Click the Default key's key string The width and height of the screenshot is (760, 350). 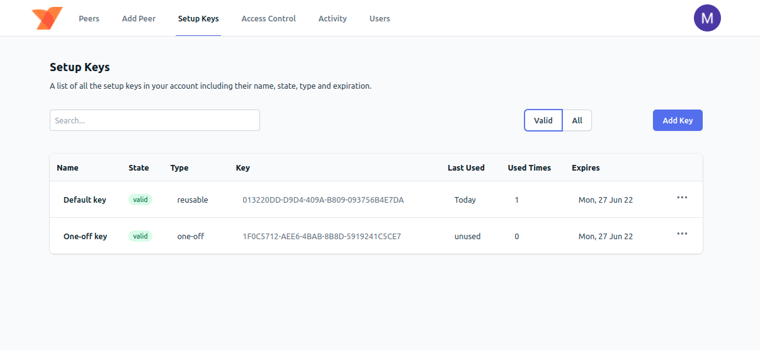(323, 200)
